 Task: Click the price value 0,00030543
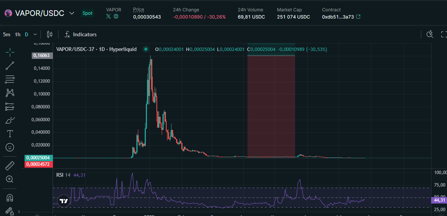(x=147, y=17)
